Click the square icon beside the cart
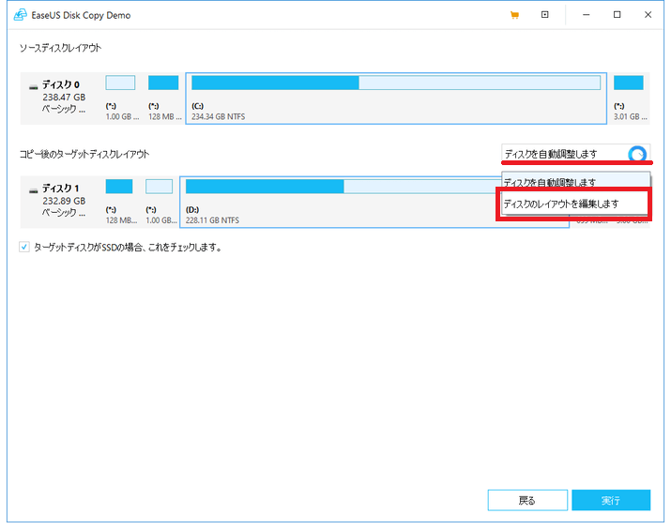Viewport: 671px width, 529px height. coord(545,15)
